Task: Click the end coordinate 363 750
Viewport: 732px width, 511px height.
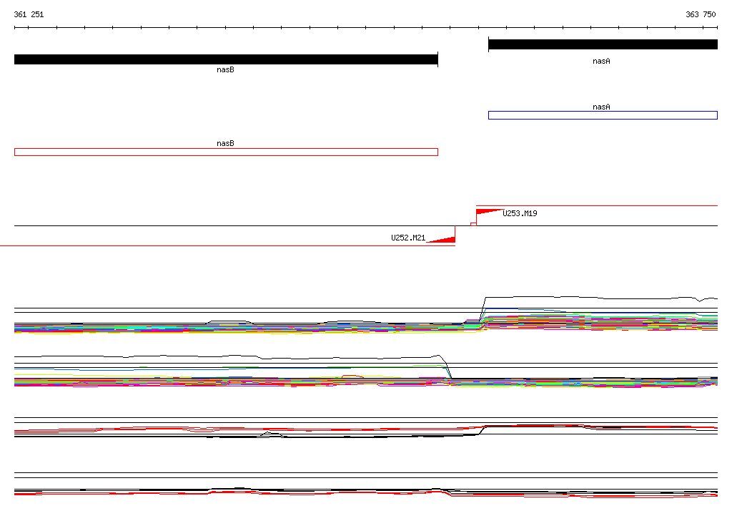Action: (701, 14)
